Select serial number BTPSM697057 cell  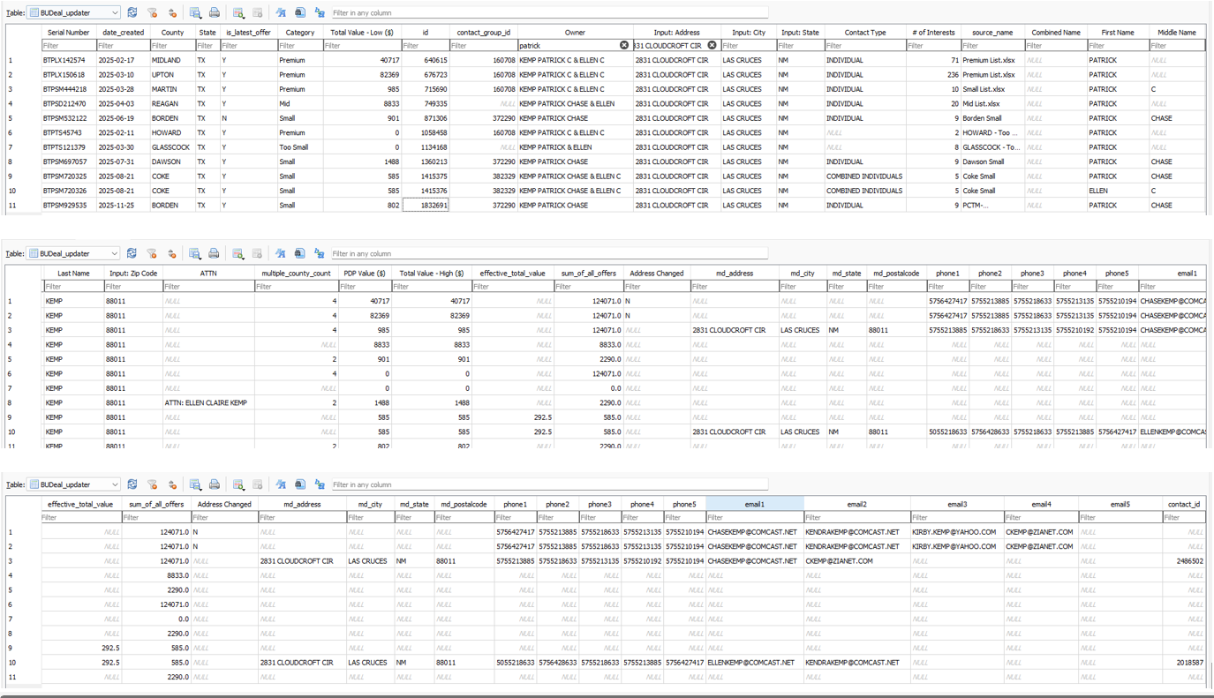[x=68, y=161]
